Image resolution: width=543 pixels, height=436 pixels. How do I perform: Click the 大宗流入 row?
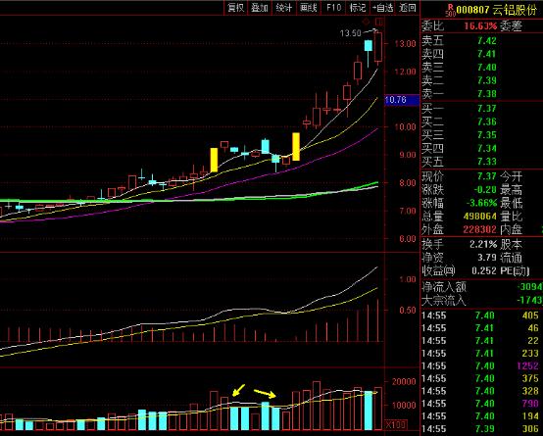tap(482, 300)
